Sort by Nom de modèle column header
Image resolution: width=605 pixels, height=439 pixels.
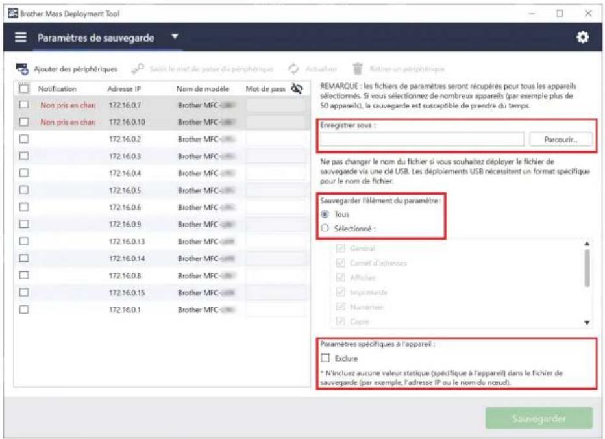click(x=203, y=89)
